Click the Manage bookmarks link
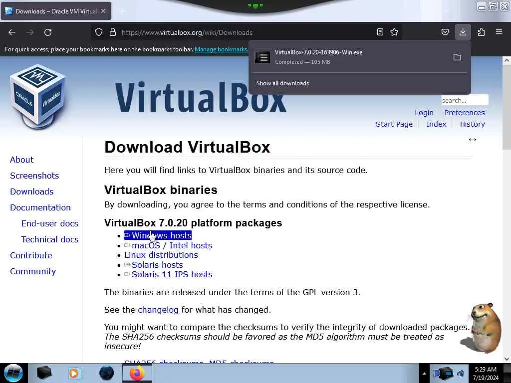Image resolution: width=511 pixels, height=383 pixels. pyautogui.click(x=221, y=49)
